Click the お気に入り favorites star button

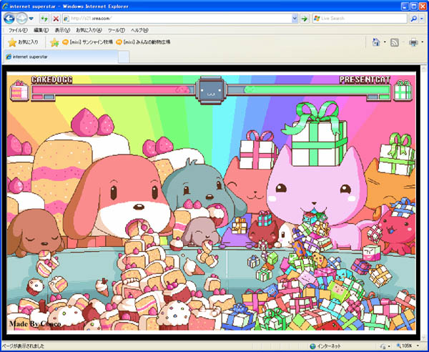tap(24, 42)
